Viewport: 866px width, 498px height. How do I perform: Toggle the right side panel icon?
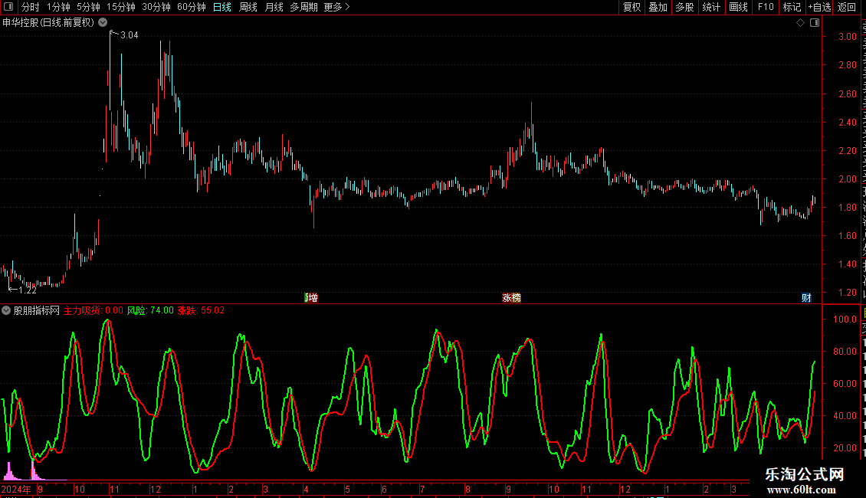pyautogui.click(x=815, y=23)
